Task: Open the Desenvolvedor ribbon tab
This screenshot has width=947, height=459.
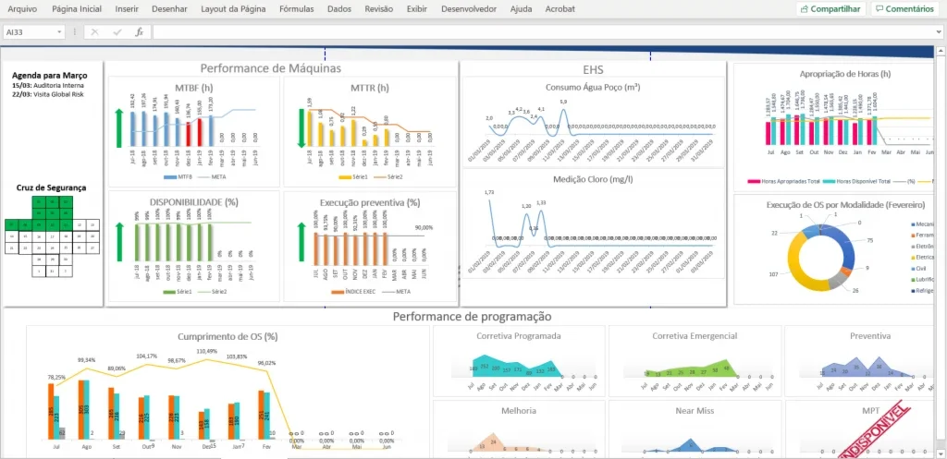Action: point(469,9)
